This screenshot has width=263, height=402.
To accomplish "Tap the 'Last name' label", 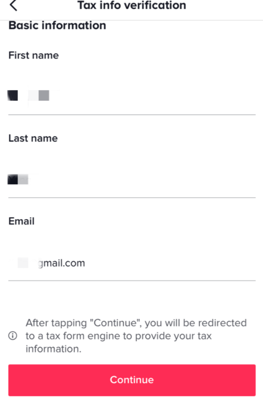I will point(33,138).
